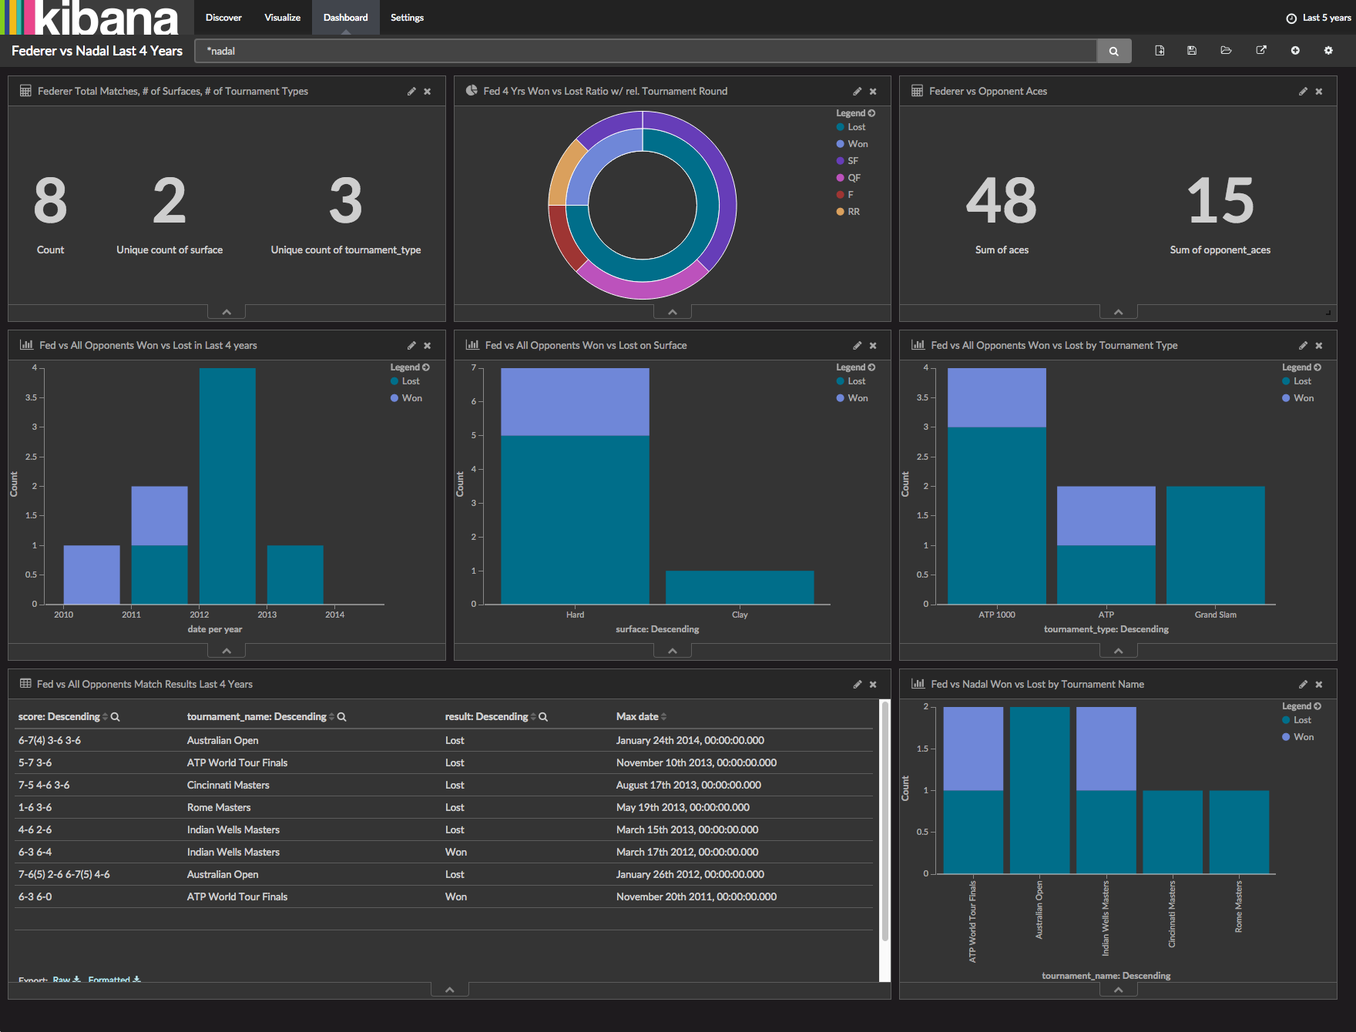
Task: Select the Dashboard tab
Action: [x=345, y=17]
